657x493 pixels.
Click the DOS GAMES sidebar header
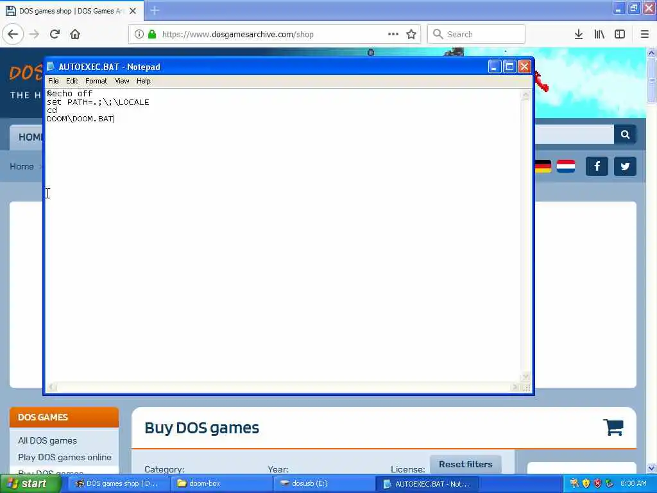point(64,417)
